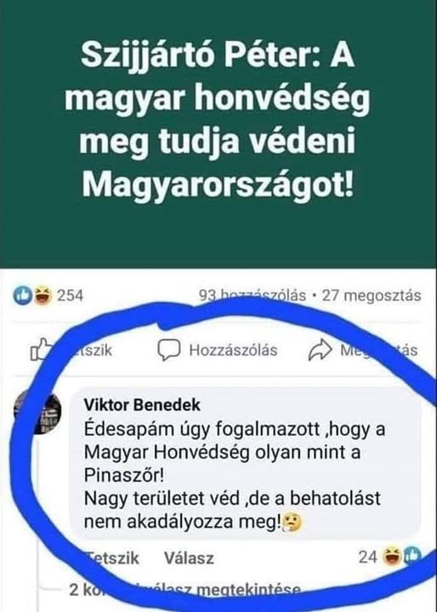This screenshot has height=612, width=437.
Task: Expand the 2 previous replies thread
Action: 185,590
